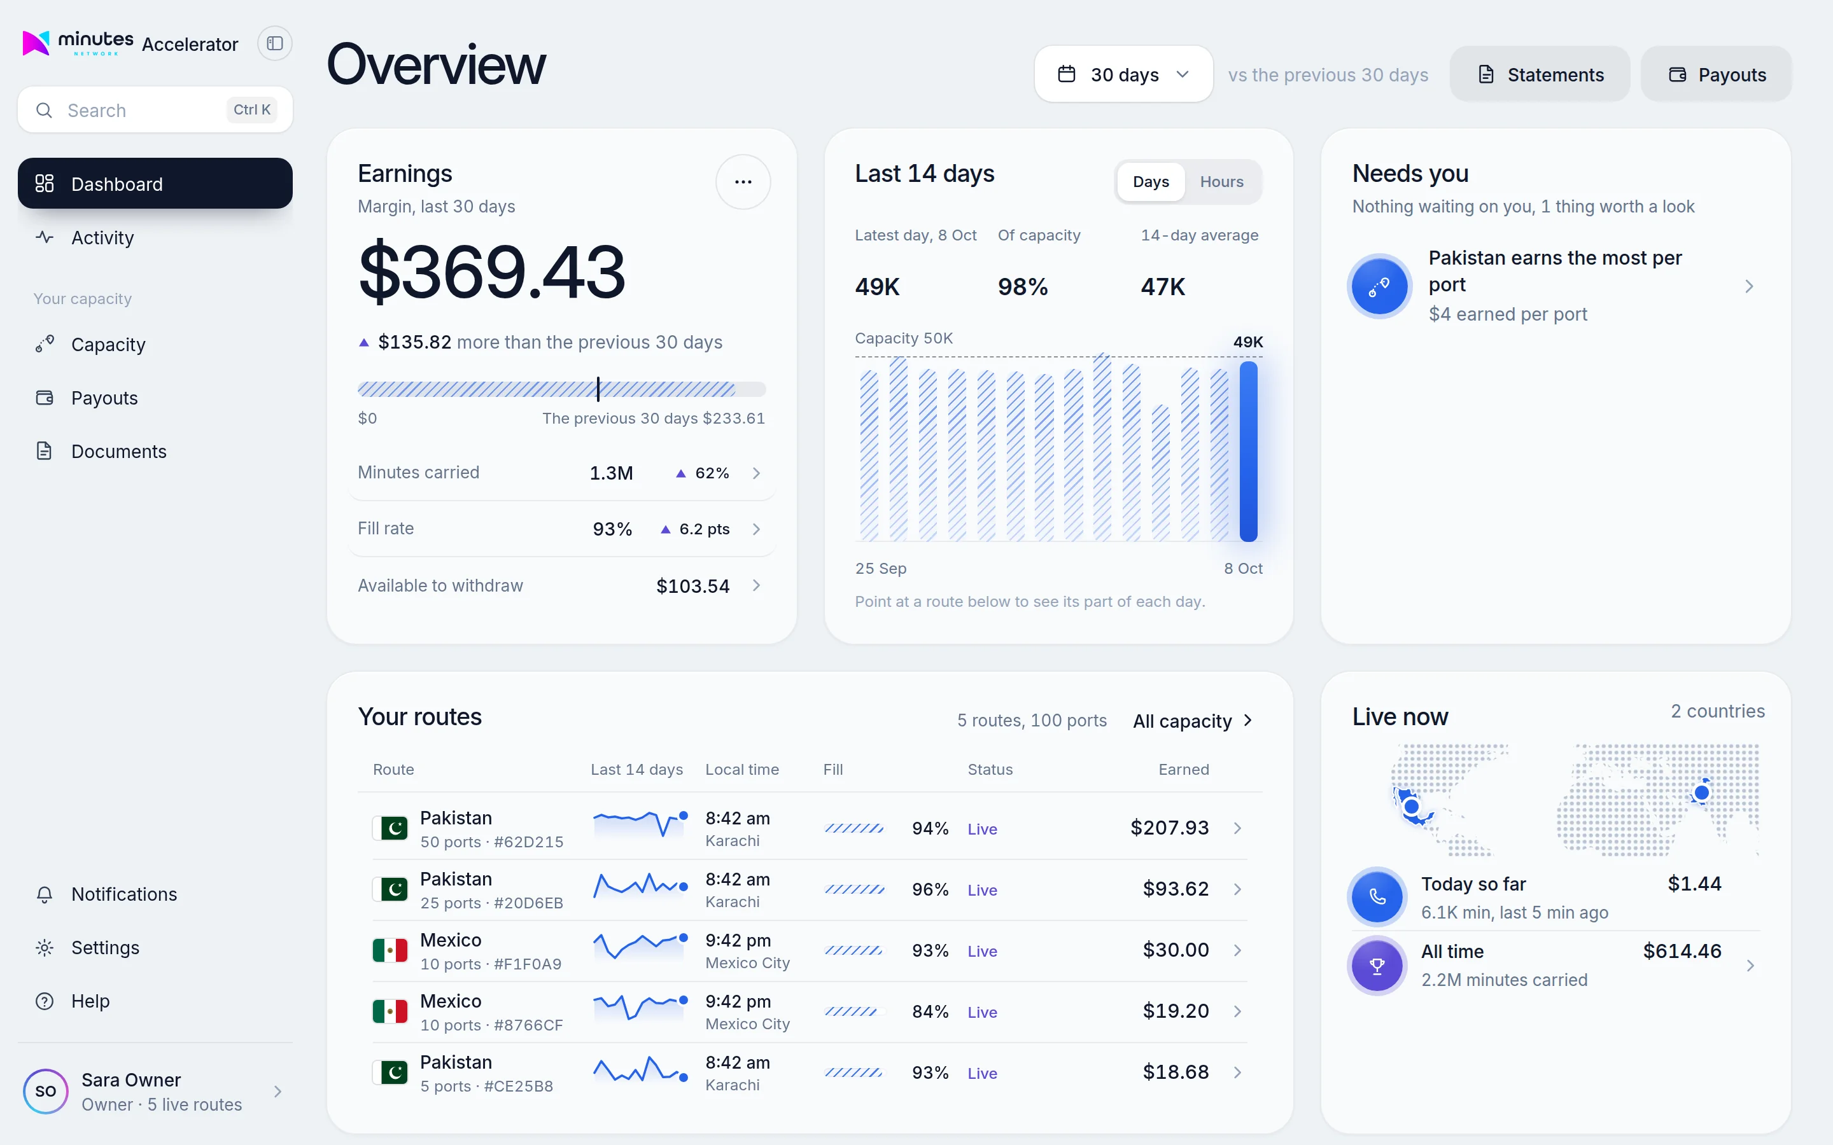Open Help via the question mark icon
Viewport: 1833px width, 1145px height.
[45, 1001]
